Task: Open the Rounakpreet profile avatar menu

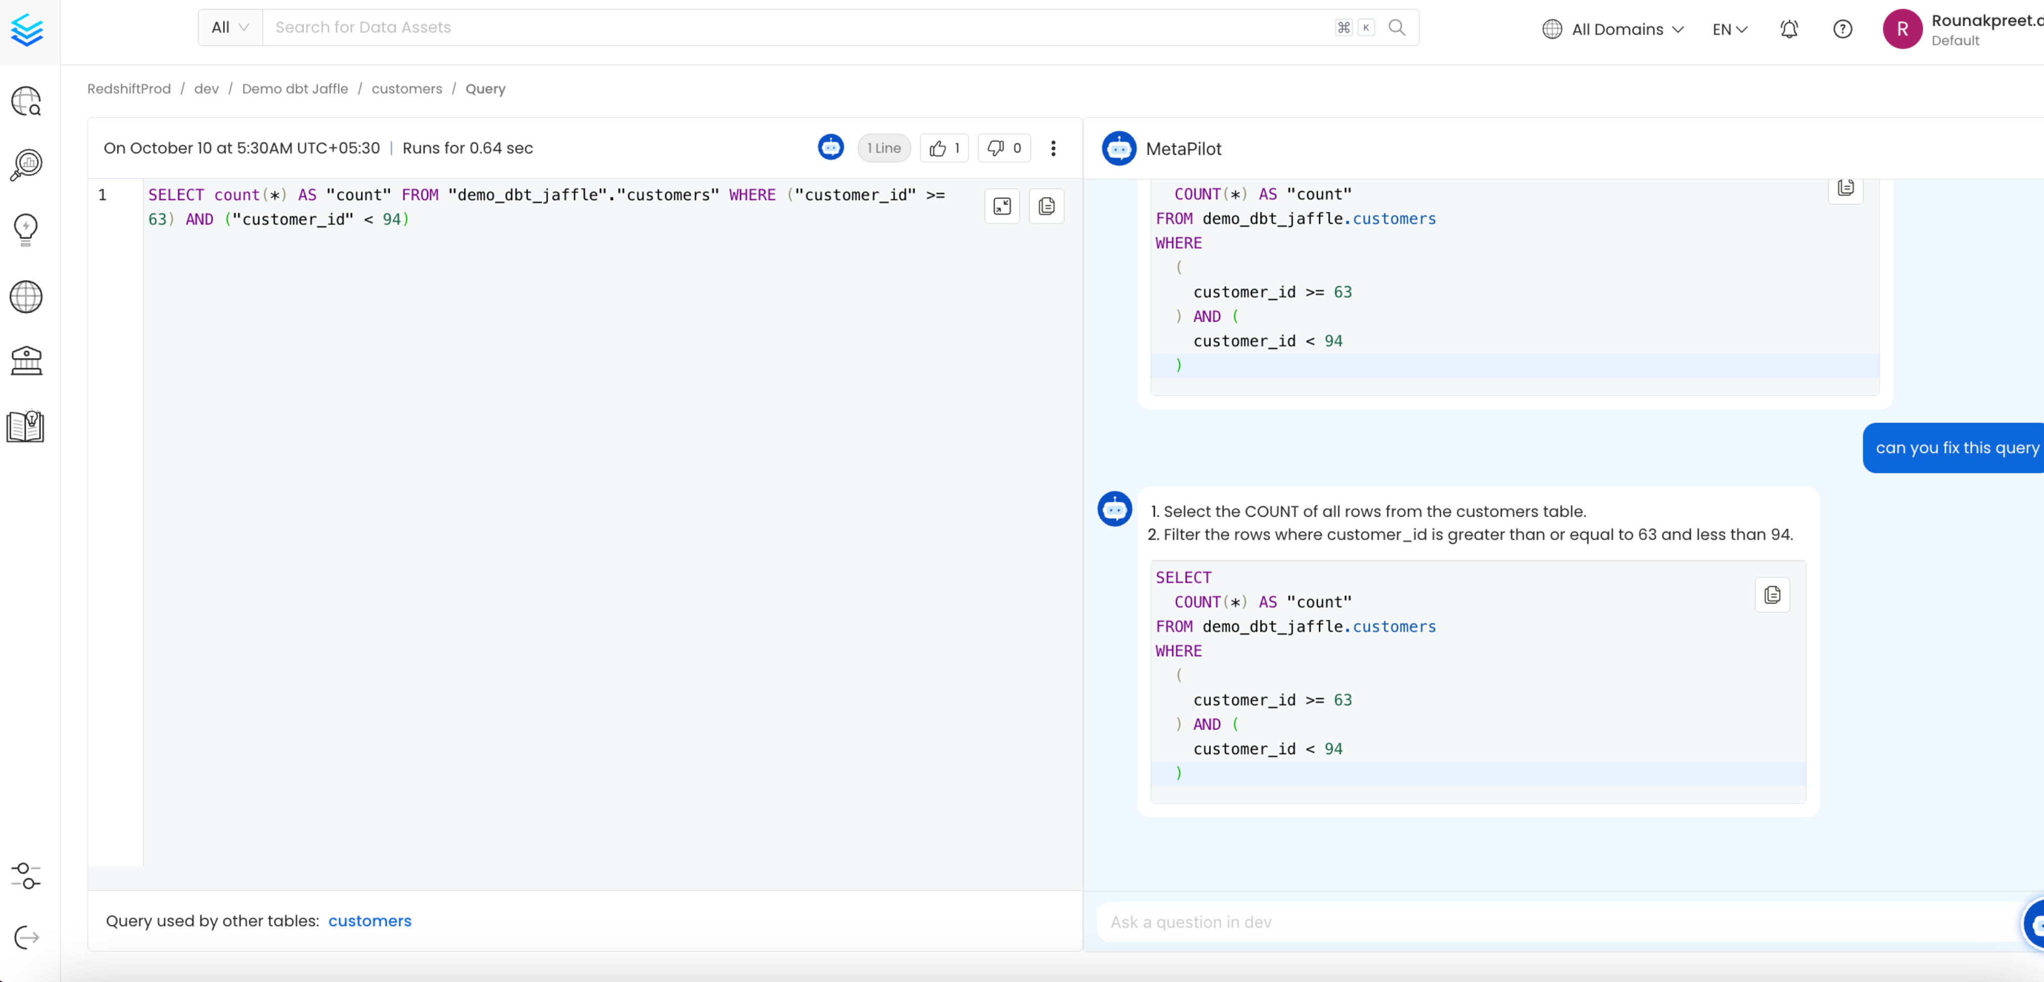Action: tap(1903, 29)
